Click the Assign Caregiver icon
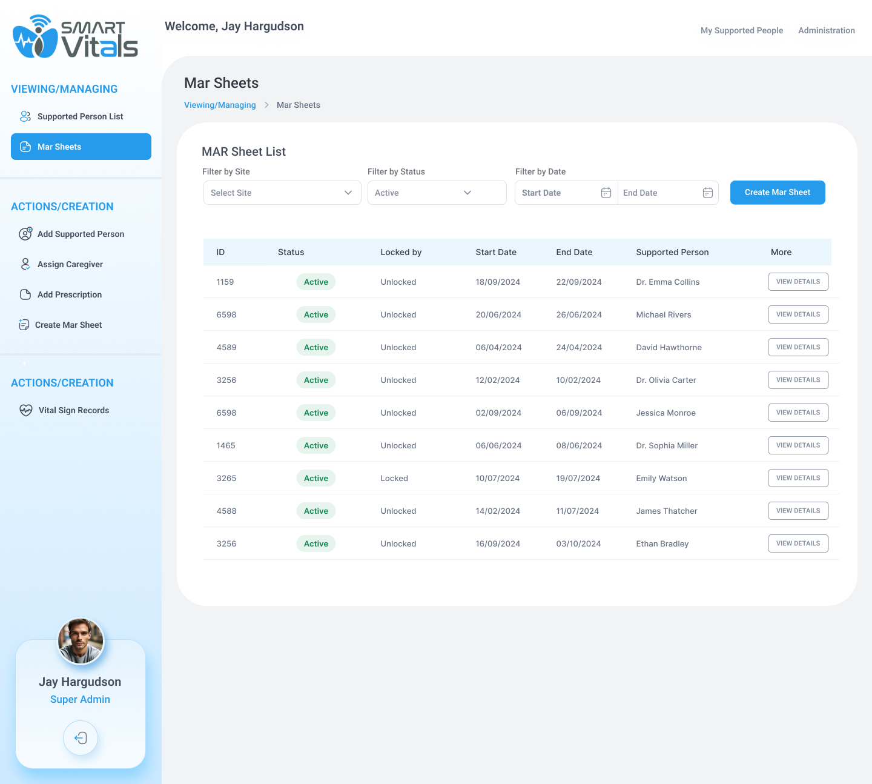The width and height of the screenshot is (872, 784). pos(25,264)
